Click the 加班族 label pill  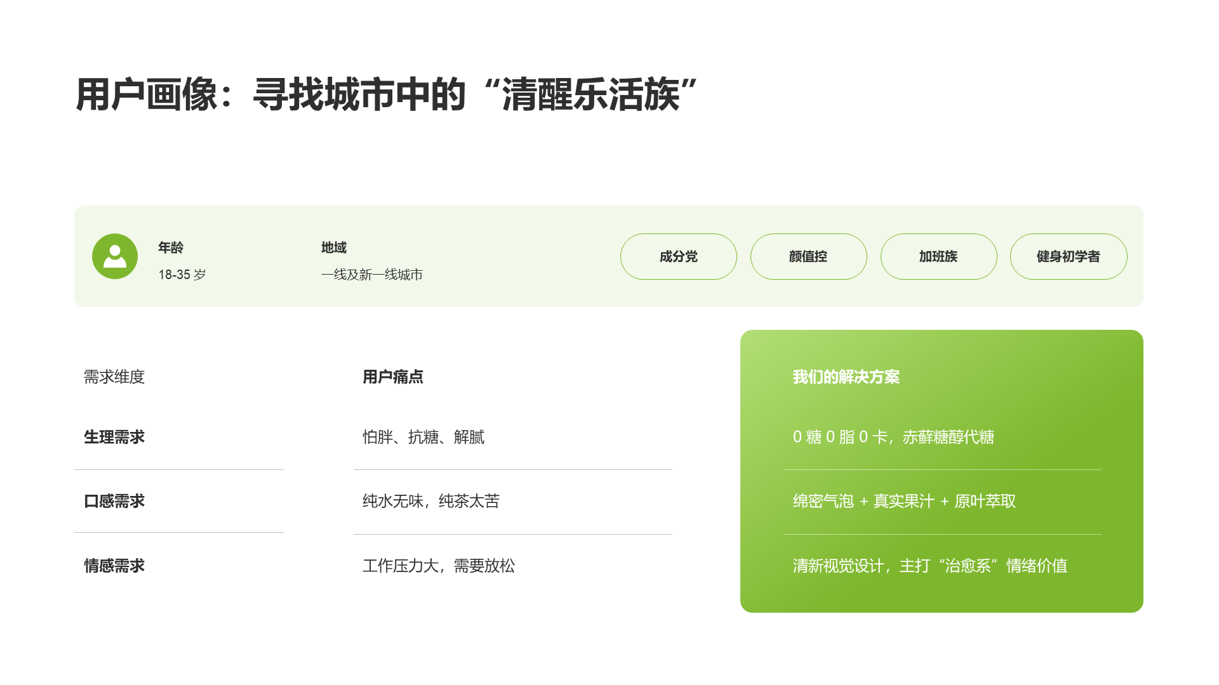[938, 256]
